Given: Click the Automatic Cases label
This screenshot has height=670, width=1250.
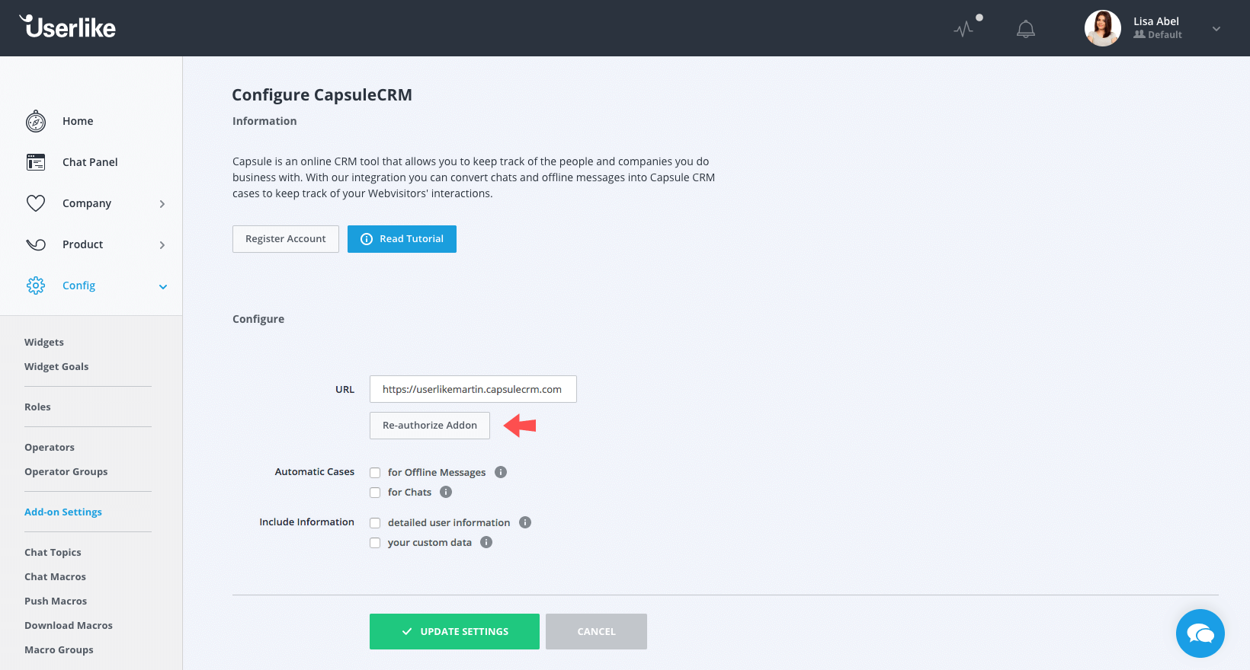Looking at the screenshot, I should pos(315,472).
